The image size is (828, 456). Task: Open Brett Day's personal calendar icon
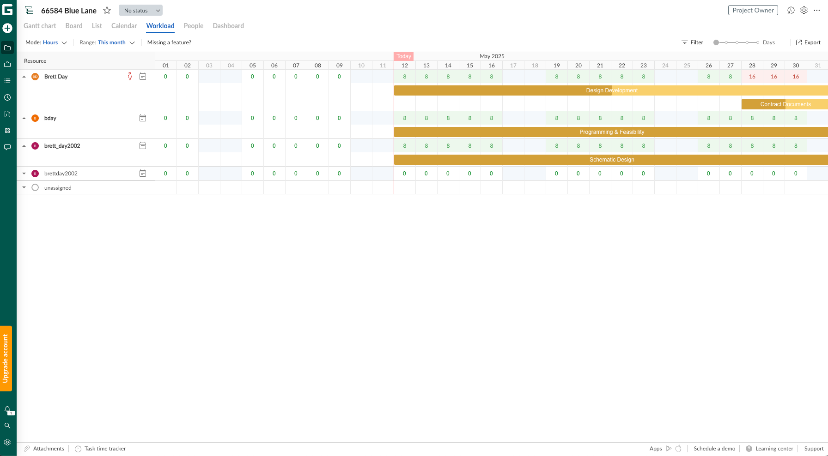[143, 76]
